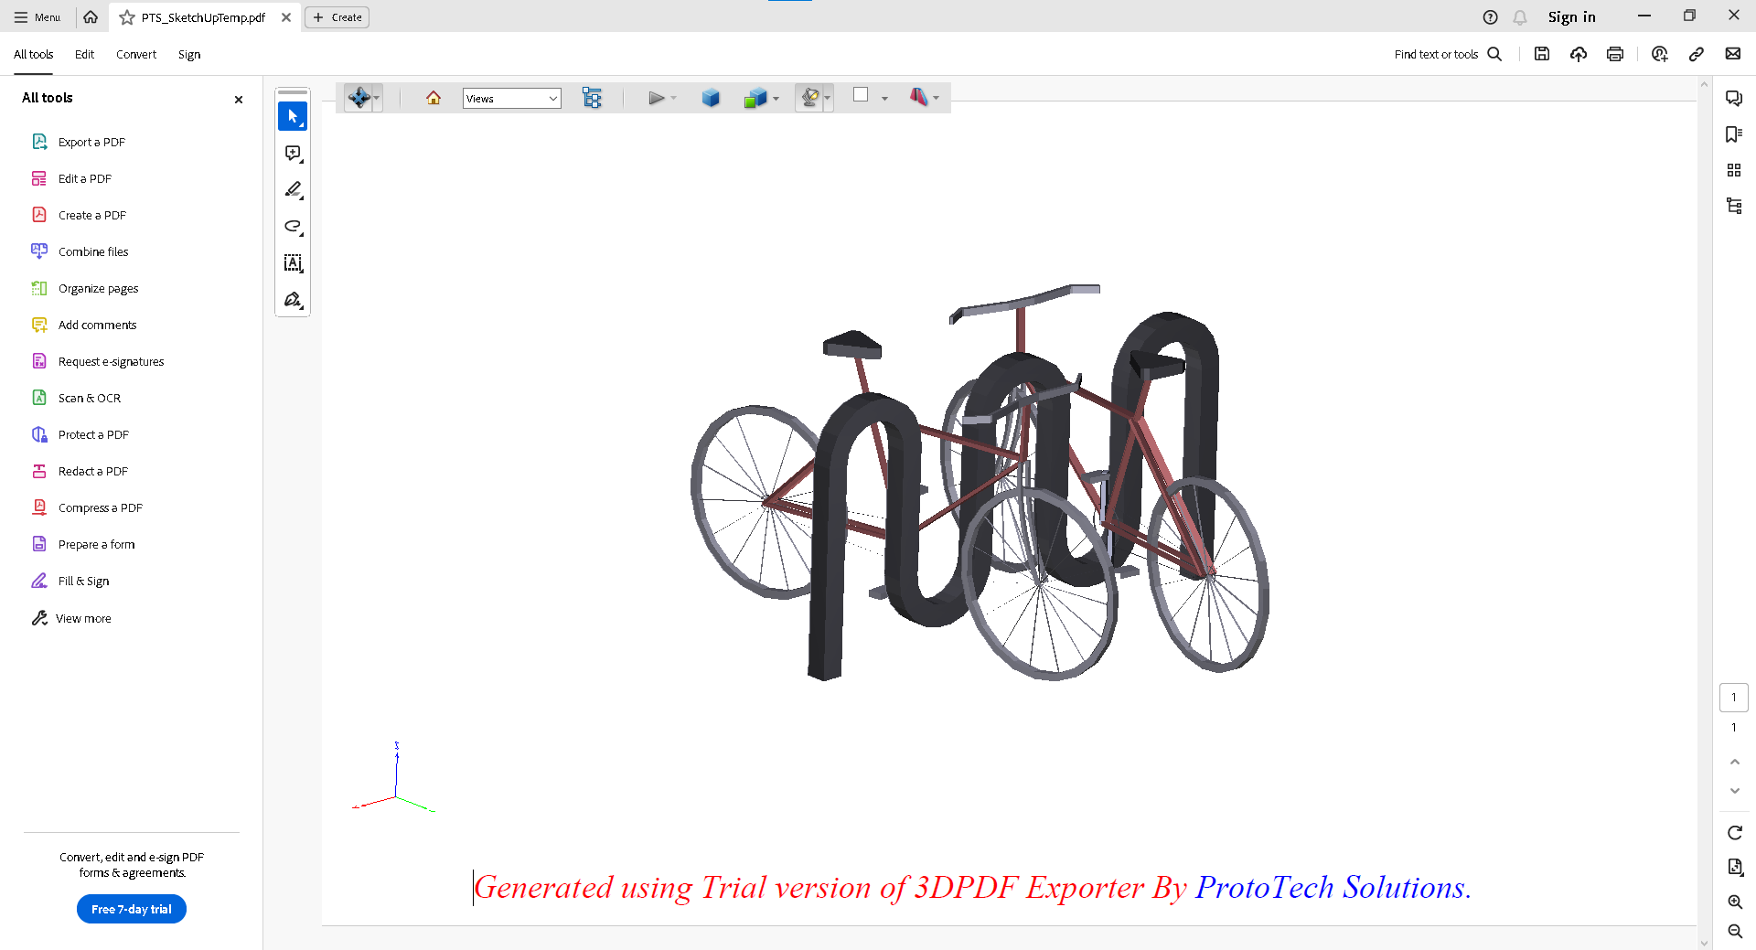Expand the model render mode dropdown arrow
Screen dimensions: 1756x950
pos(776,99)
